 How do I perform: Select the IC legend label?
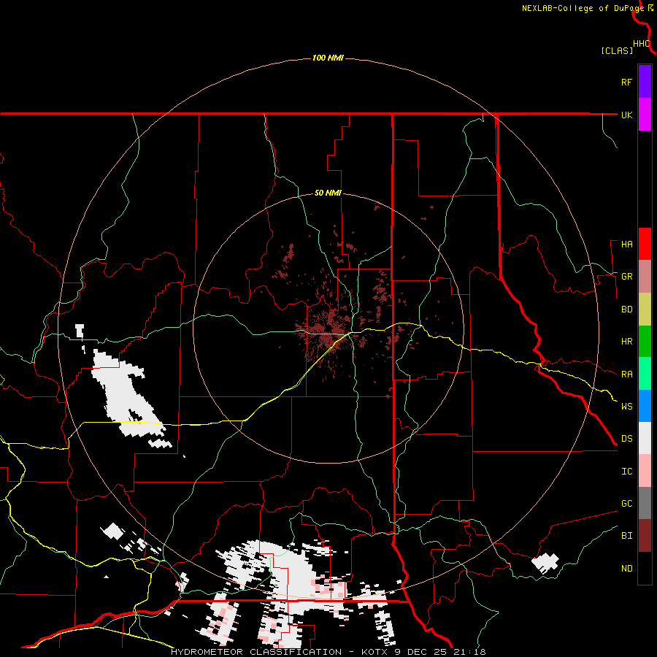pyautogui.click(x=626, y=472)
